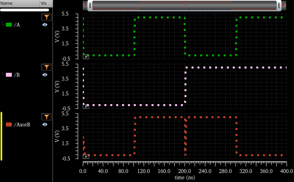Click the green color swatch for /A

(x=9, y=25)
